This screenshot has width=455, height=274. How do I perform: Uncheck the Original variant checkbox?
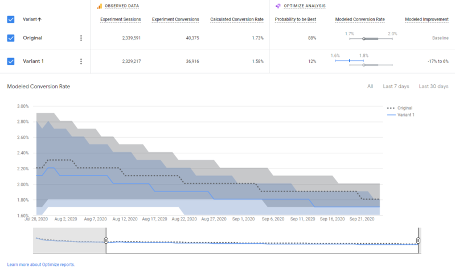[11, 38]
